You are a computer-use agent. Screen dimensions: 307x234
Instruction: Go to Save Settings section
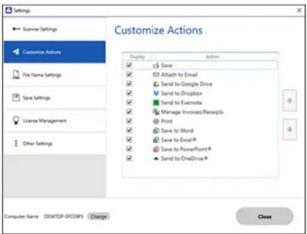point(54,98)
